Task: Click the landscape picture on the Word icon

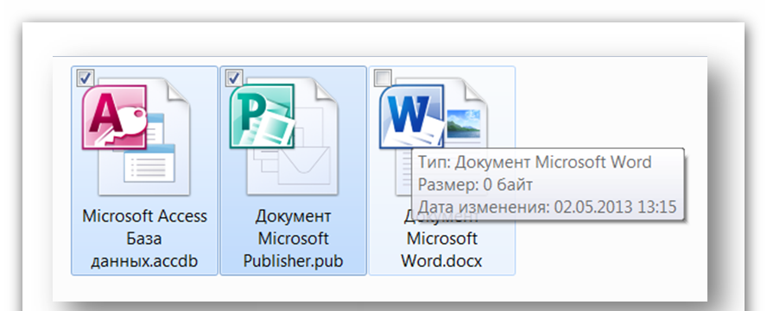Action: coord(464,124)
